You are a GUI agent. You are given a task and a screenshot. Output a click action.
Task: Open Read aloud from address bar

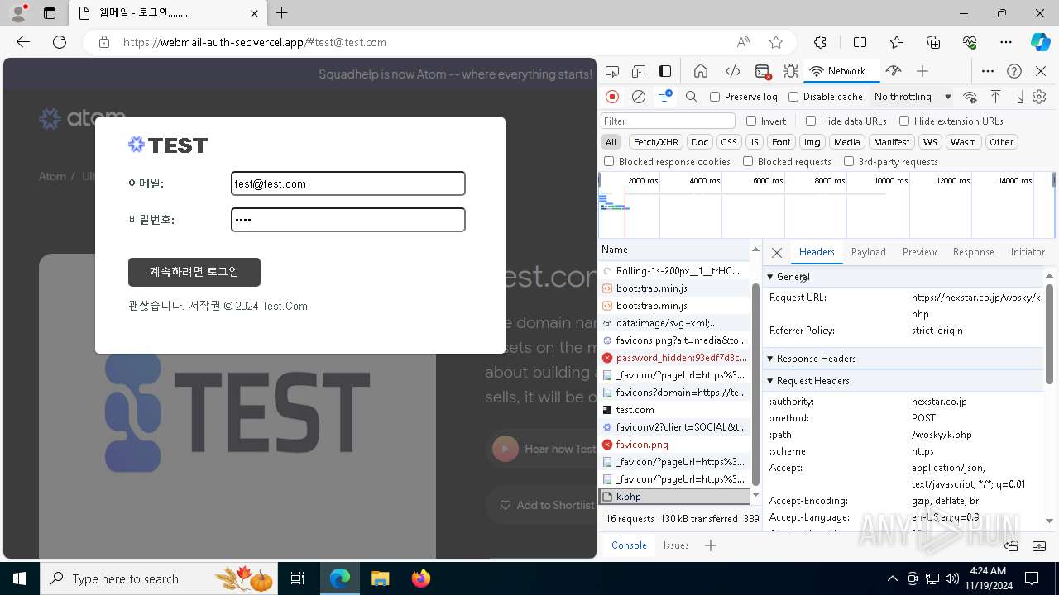[x=743, y=42]
